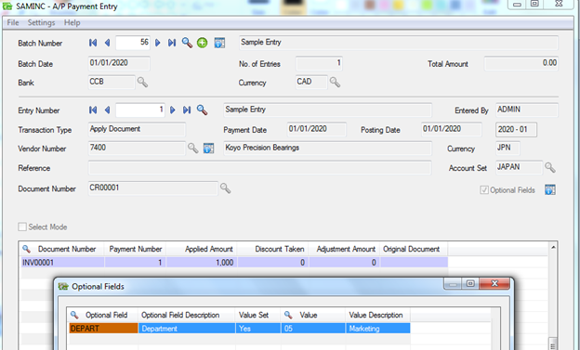Click finder icon in Optional Field column header

click(x=74, y=315)
